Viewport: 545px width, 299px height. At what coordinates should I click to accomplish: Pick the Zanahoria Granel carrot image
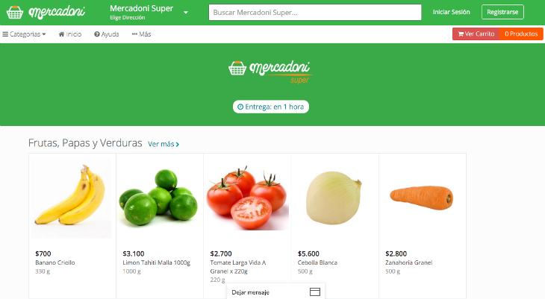pyautogui.click(x=422, y=198)
